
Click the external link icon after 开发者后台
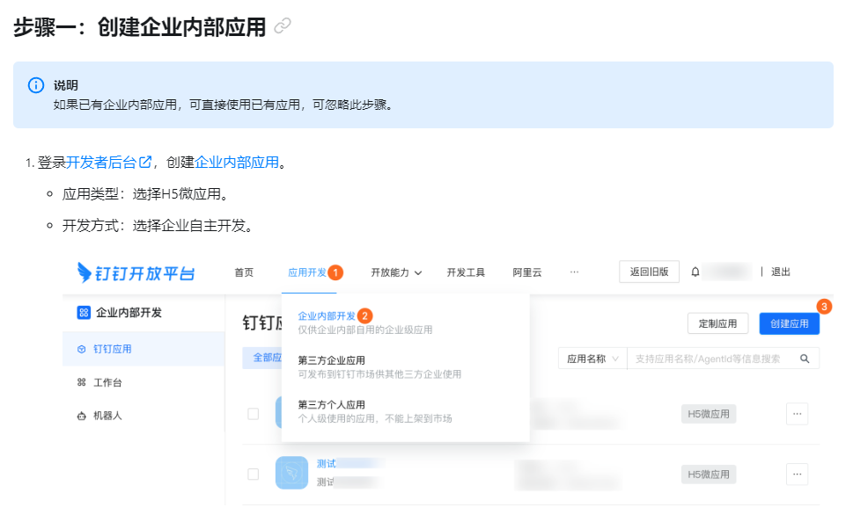click(145, 162)
